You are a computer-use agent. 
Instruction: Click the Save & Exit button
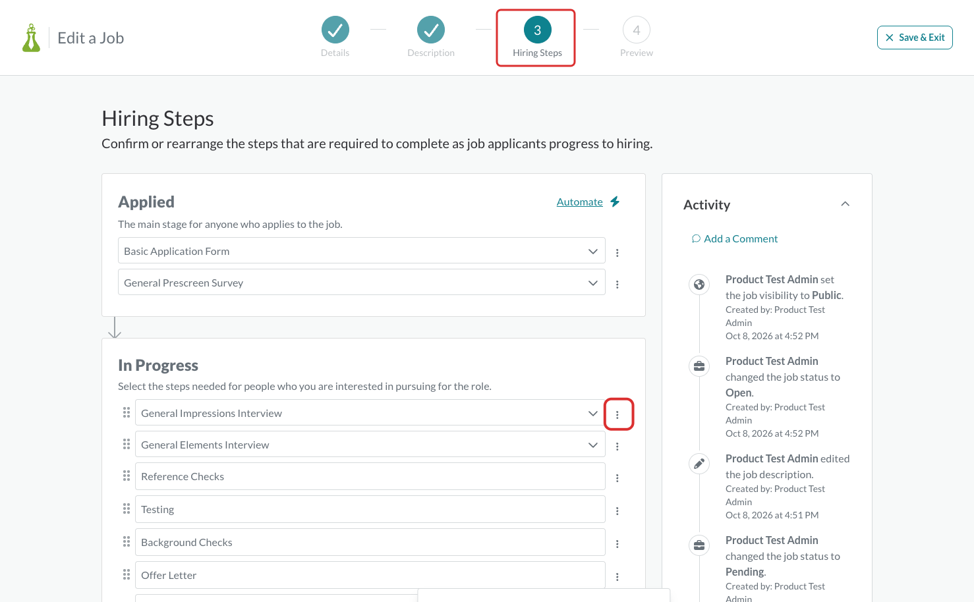pos(915,38)
